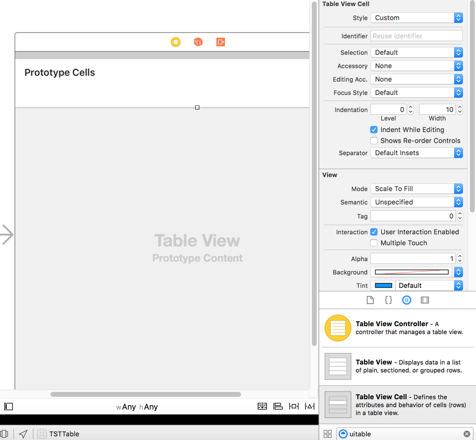Click the prototype cell resize handle

pos(197,107)
